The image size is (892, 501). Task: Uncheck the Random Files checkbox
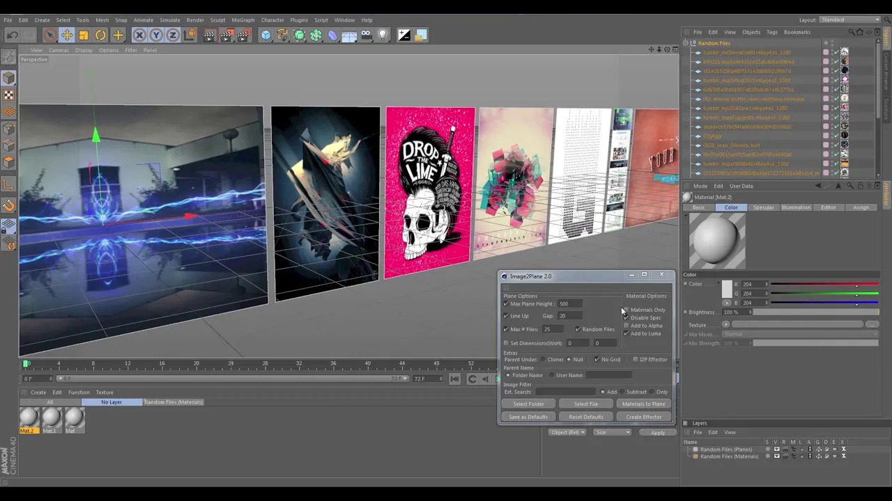point(578,329)
